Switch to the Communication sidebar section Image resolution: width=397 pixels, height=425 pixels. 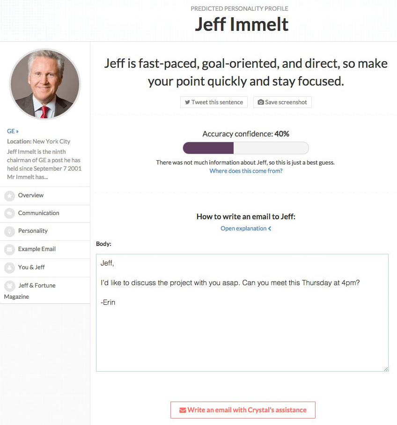tap(38, 213)
